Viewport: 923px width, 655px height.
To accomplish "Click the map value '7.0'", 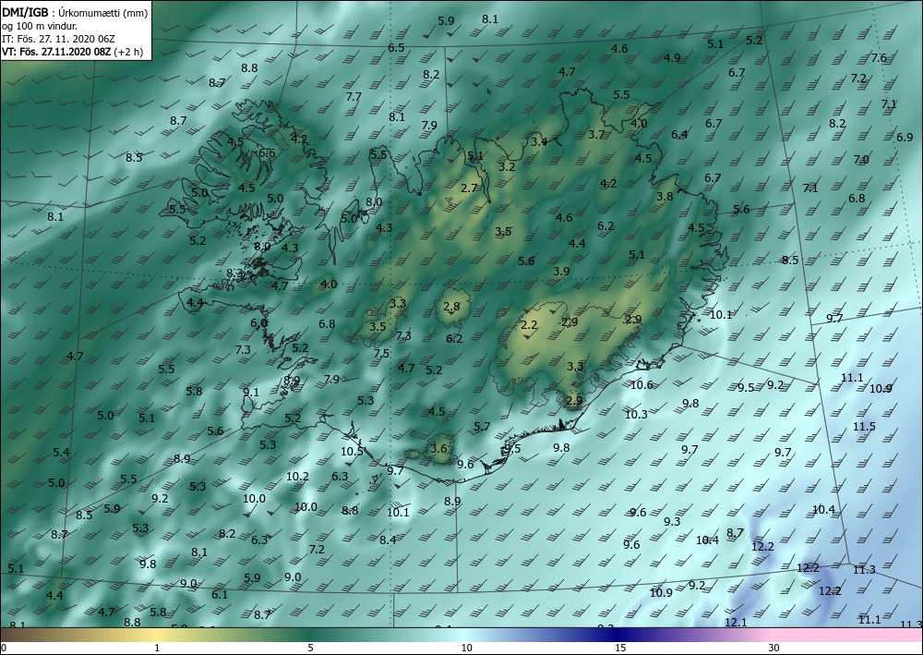I will click(x=861, y=160).
